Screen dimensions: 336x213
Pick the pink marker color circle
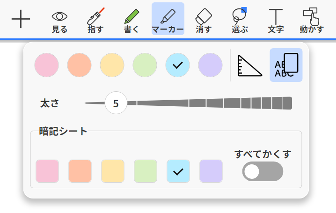point(46,65)
